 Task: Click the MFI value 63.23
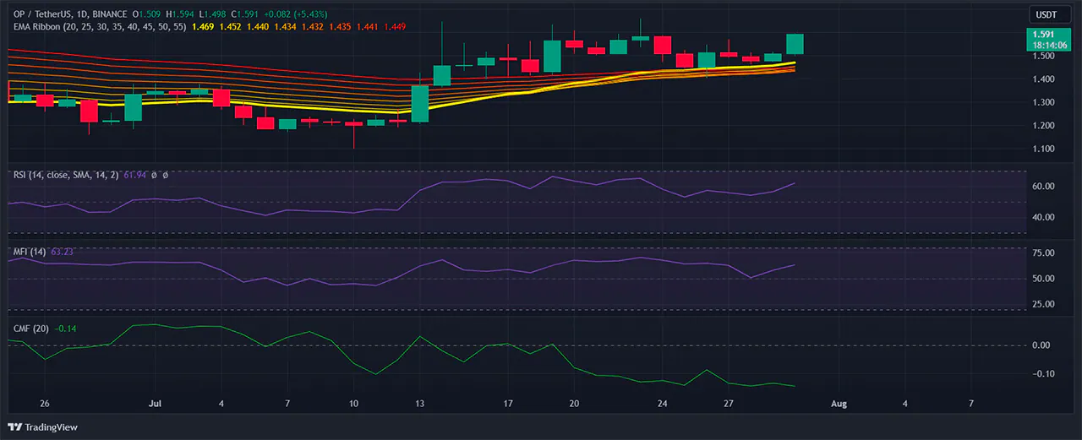[x=63, y=251]
